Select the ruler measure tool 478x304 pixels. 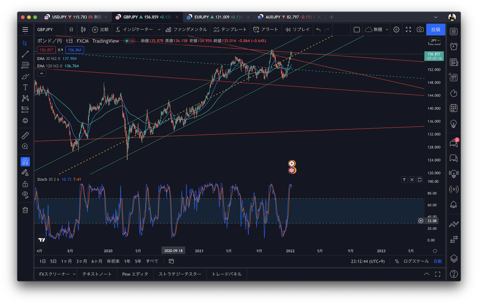(25, 136)
